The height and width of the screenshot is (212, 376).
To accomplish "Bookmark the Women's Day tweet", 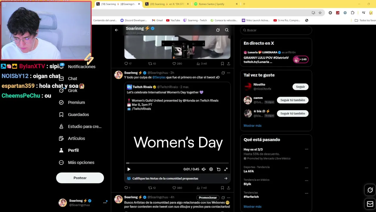I will [222, 188].
